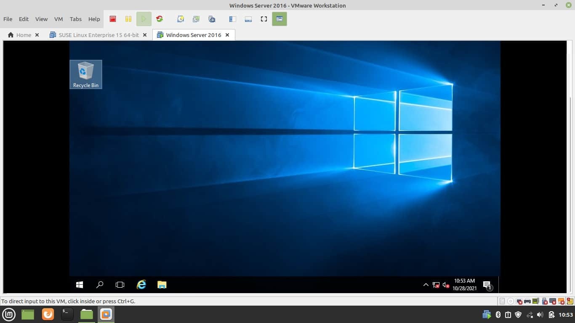Click the VMware Workstation panel window button
The width and height of the screenshot is (575, 323).
(106, 314)
